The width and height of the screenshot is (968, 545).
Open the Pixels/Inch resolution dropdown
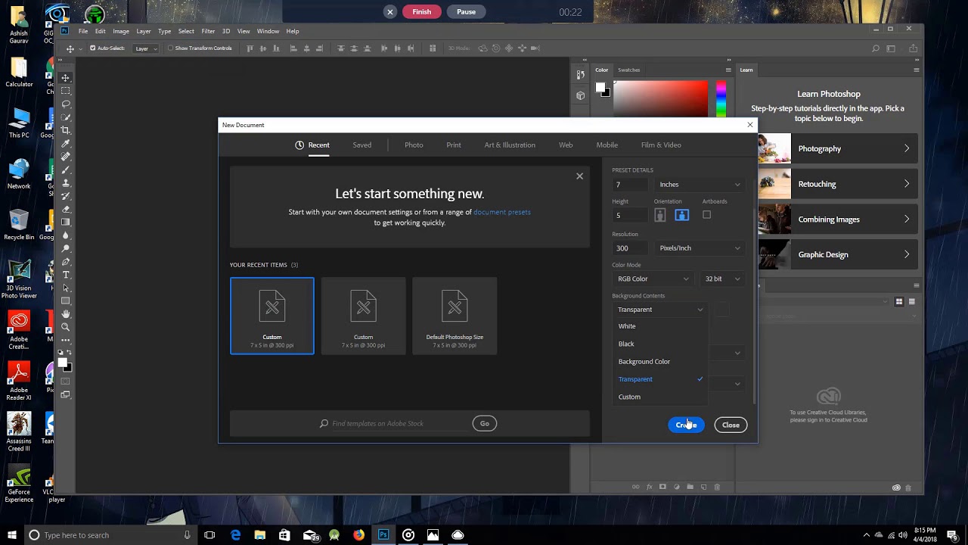point(699,248)
